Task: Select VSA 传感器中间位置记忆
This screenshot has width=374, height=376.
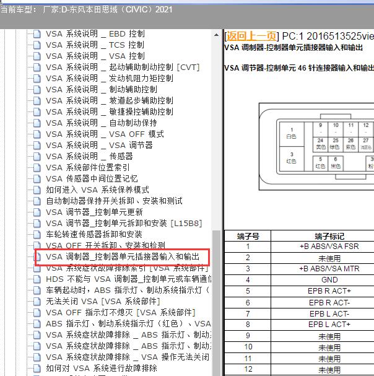Action: (x=92, y=178)
